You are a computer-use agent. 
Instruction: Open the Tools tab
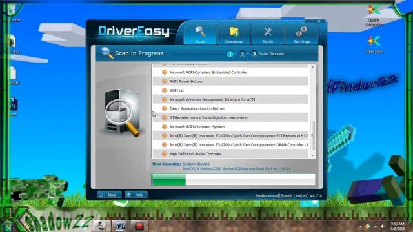[x=268, y=34]
